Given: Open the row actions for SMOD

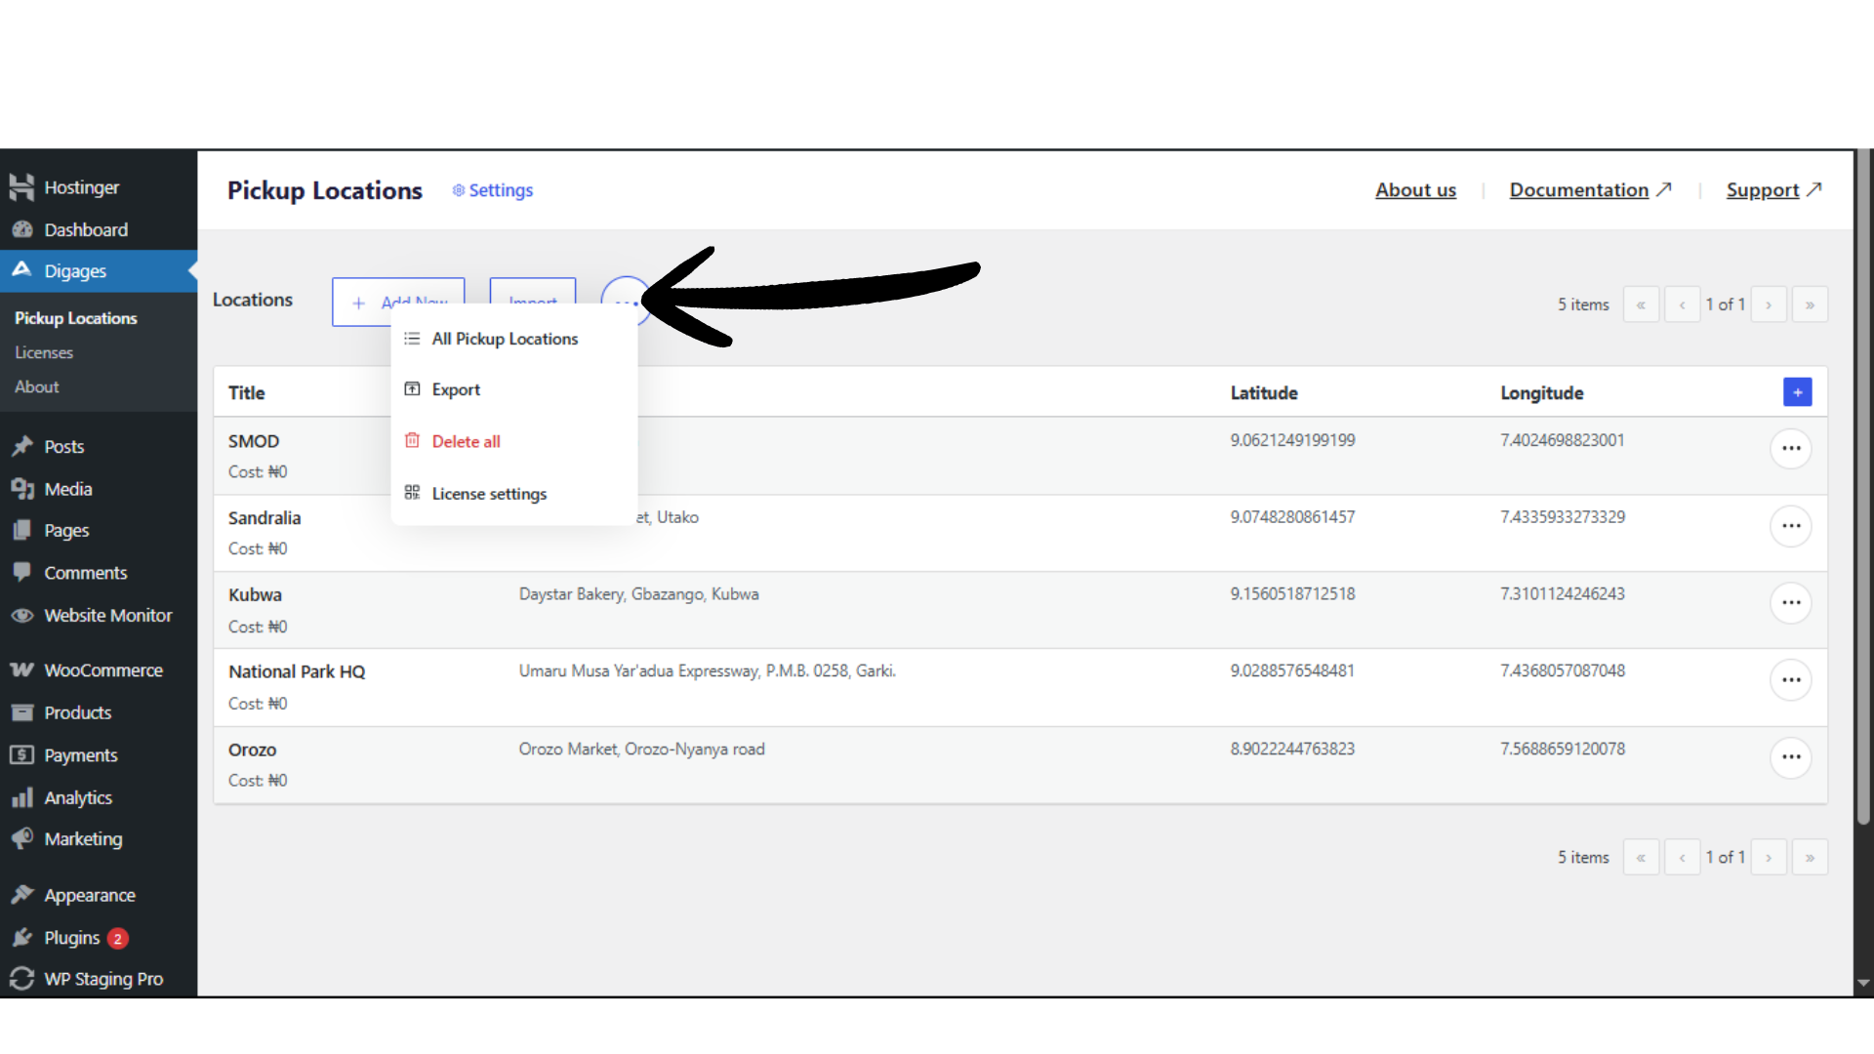Looking at the screenshot, I should (1791, 449).
